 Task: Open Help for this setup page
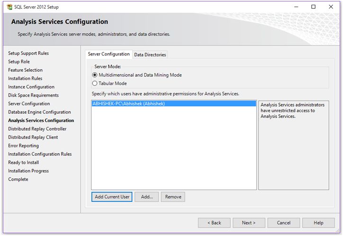pos(318,223)
